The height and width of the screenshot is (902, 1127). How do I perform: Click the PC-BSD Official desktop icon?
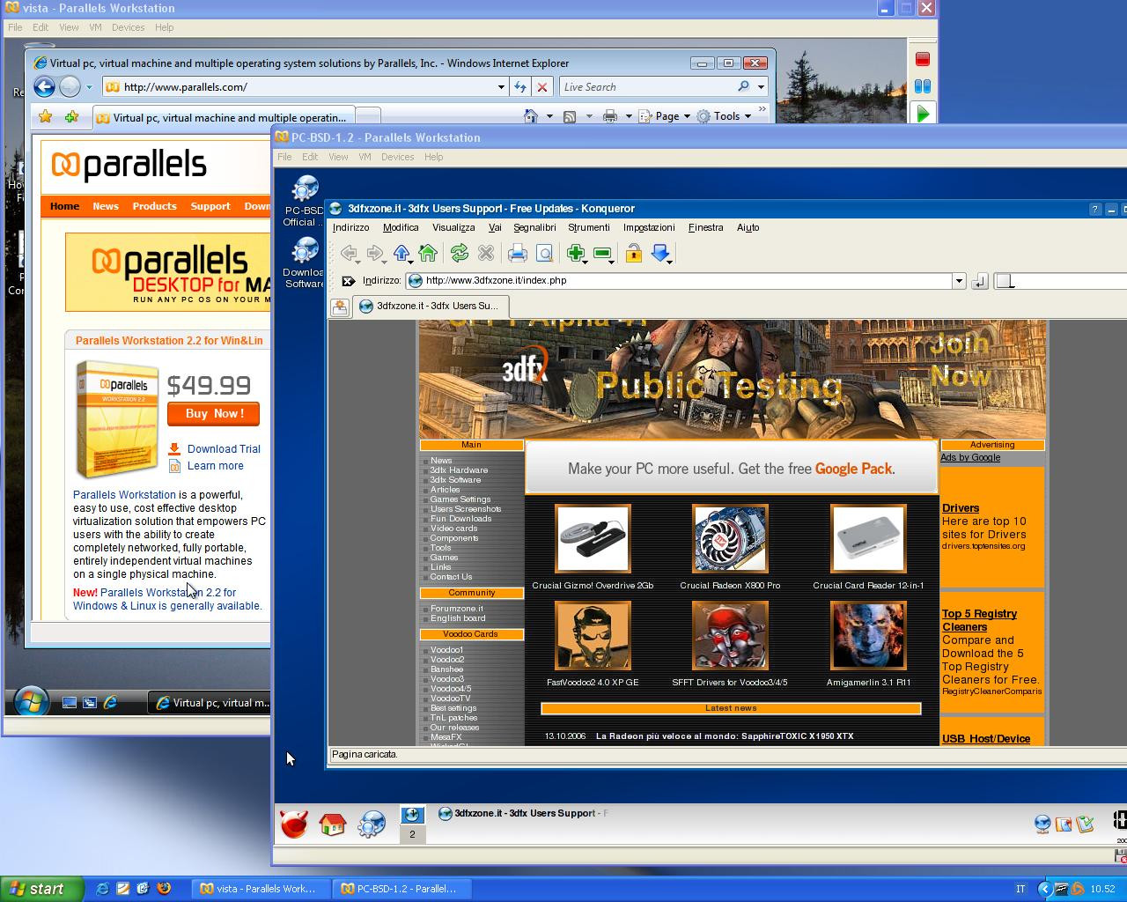click(x=305, y=200)
